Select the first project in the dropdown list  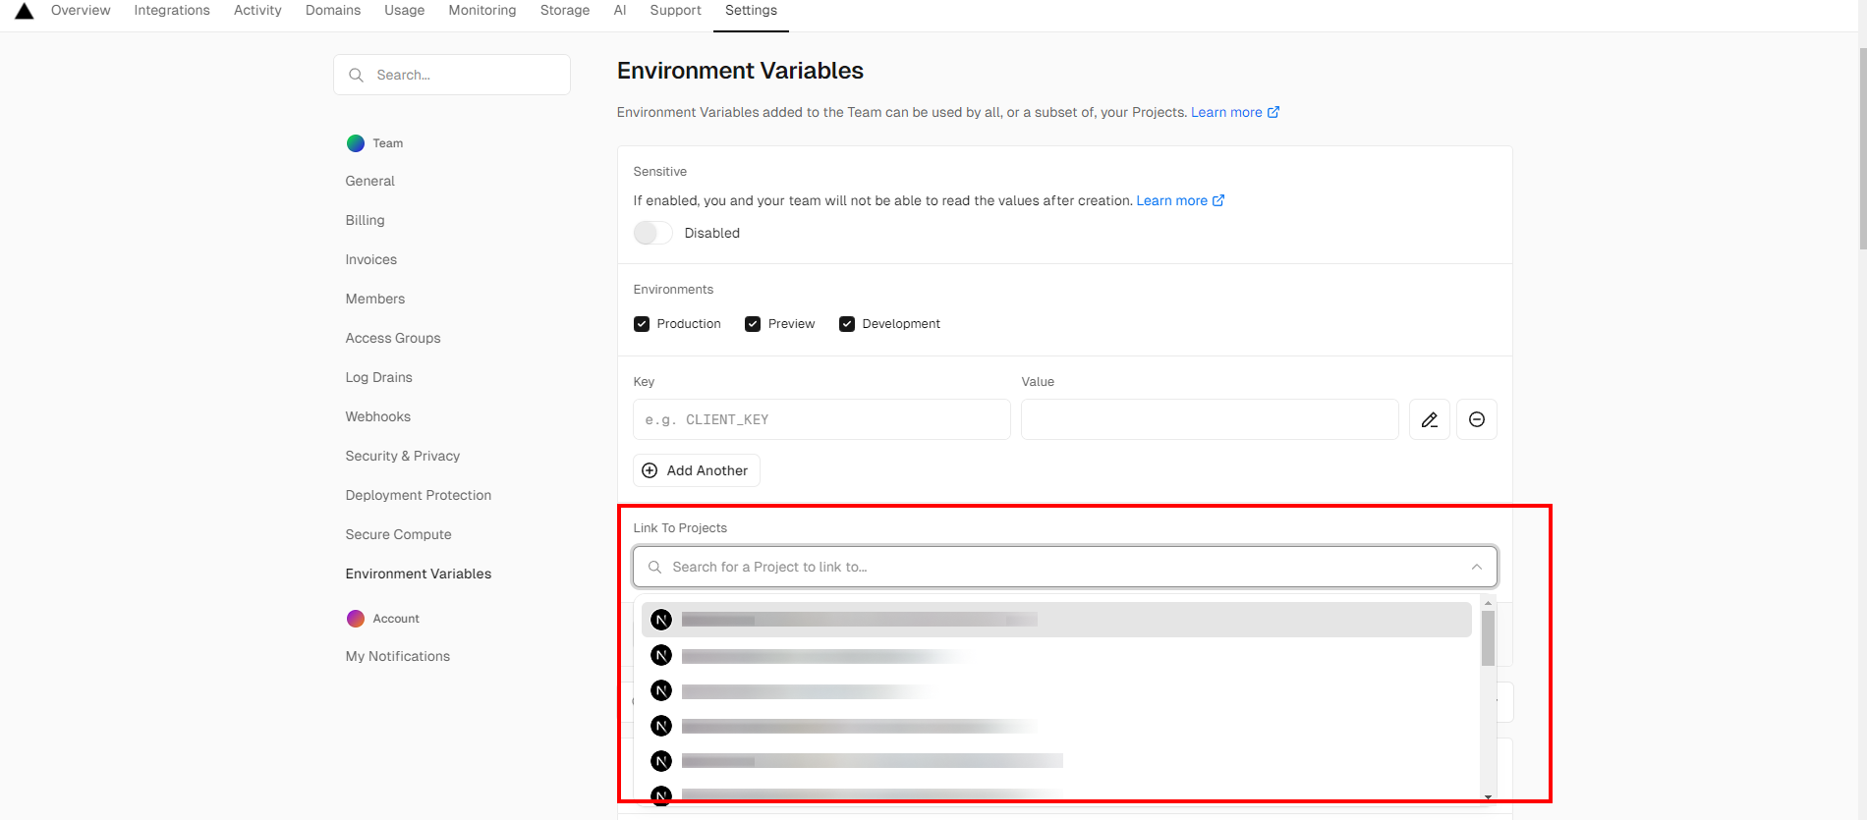(1056, 620)
